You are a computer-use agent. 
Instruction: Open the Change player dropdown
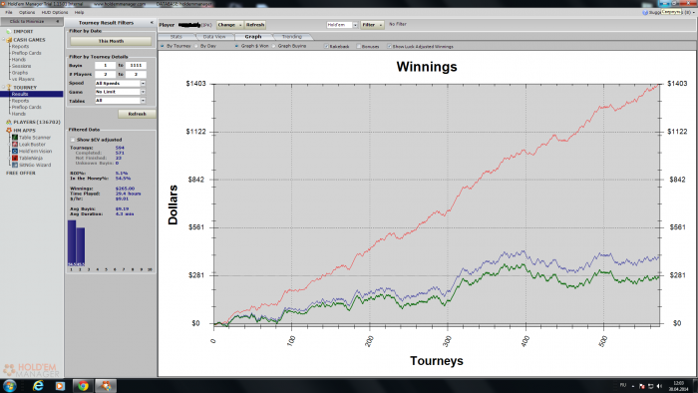coord(229,25)
